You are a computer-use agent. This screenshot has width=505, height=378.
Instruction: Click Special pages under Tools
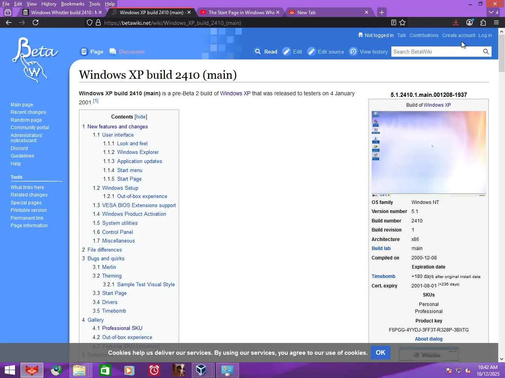pyautogui.click(x=26, y=203)
